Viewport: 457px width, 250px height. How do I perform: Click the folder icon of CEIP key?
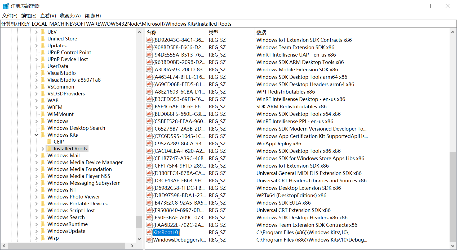(x=49, y=142)
